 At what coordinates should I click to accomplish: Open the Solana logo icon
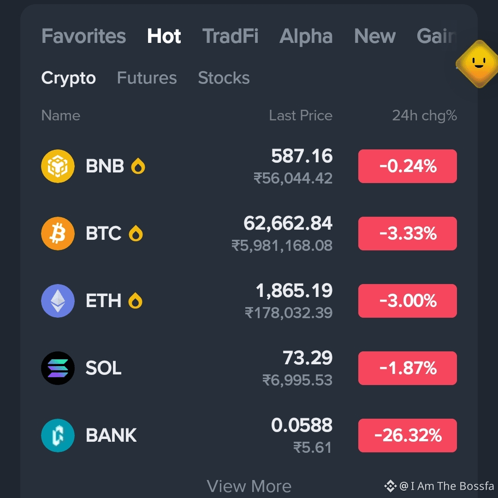pos(58,368)
